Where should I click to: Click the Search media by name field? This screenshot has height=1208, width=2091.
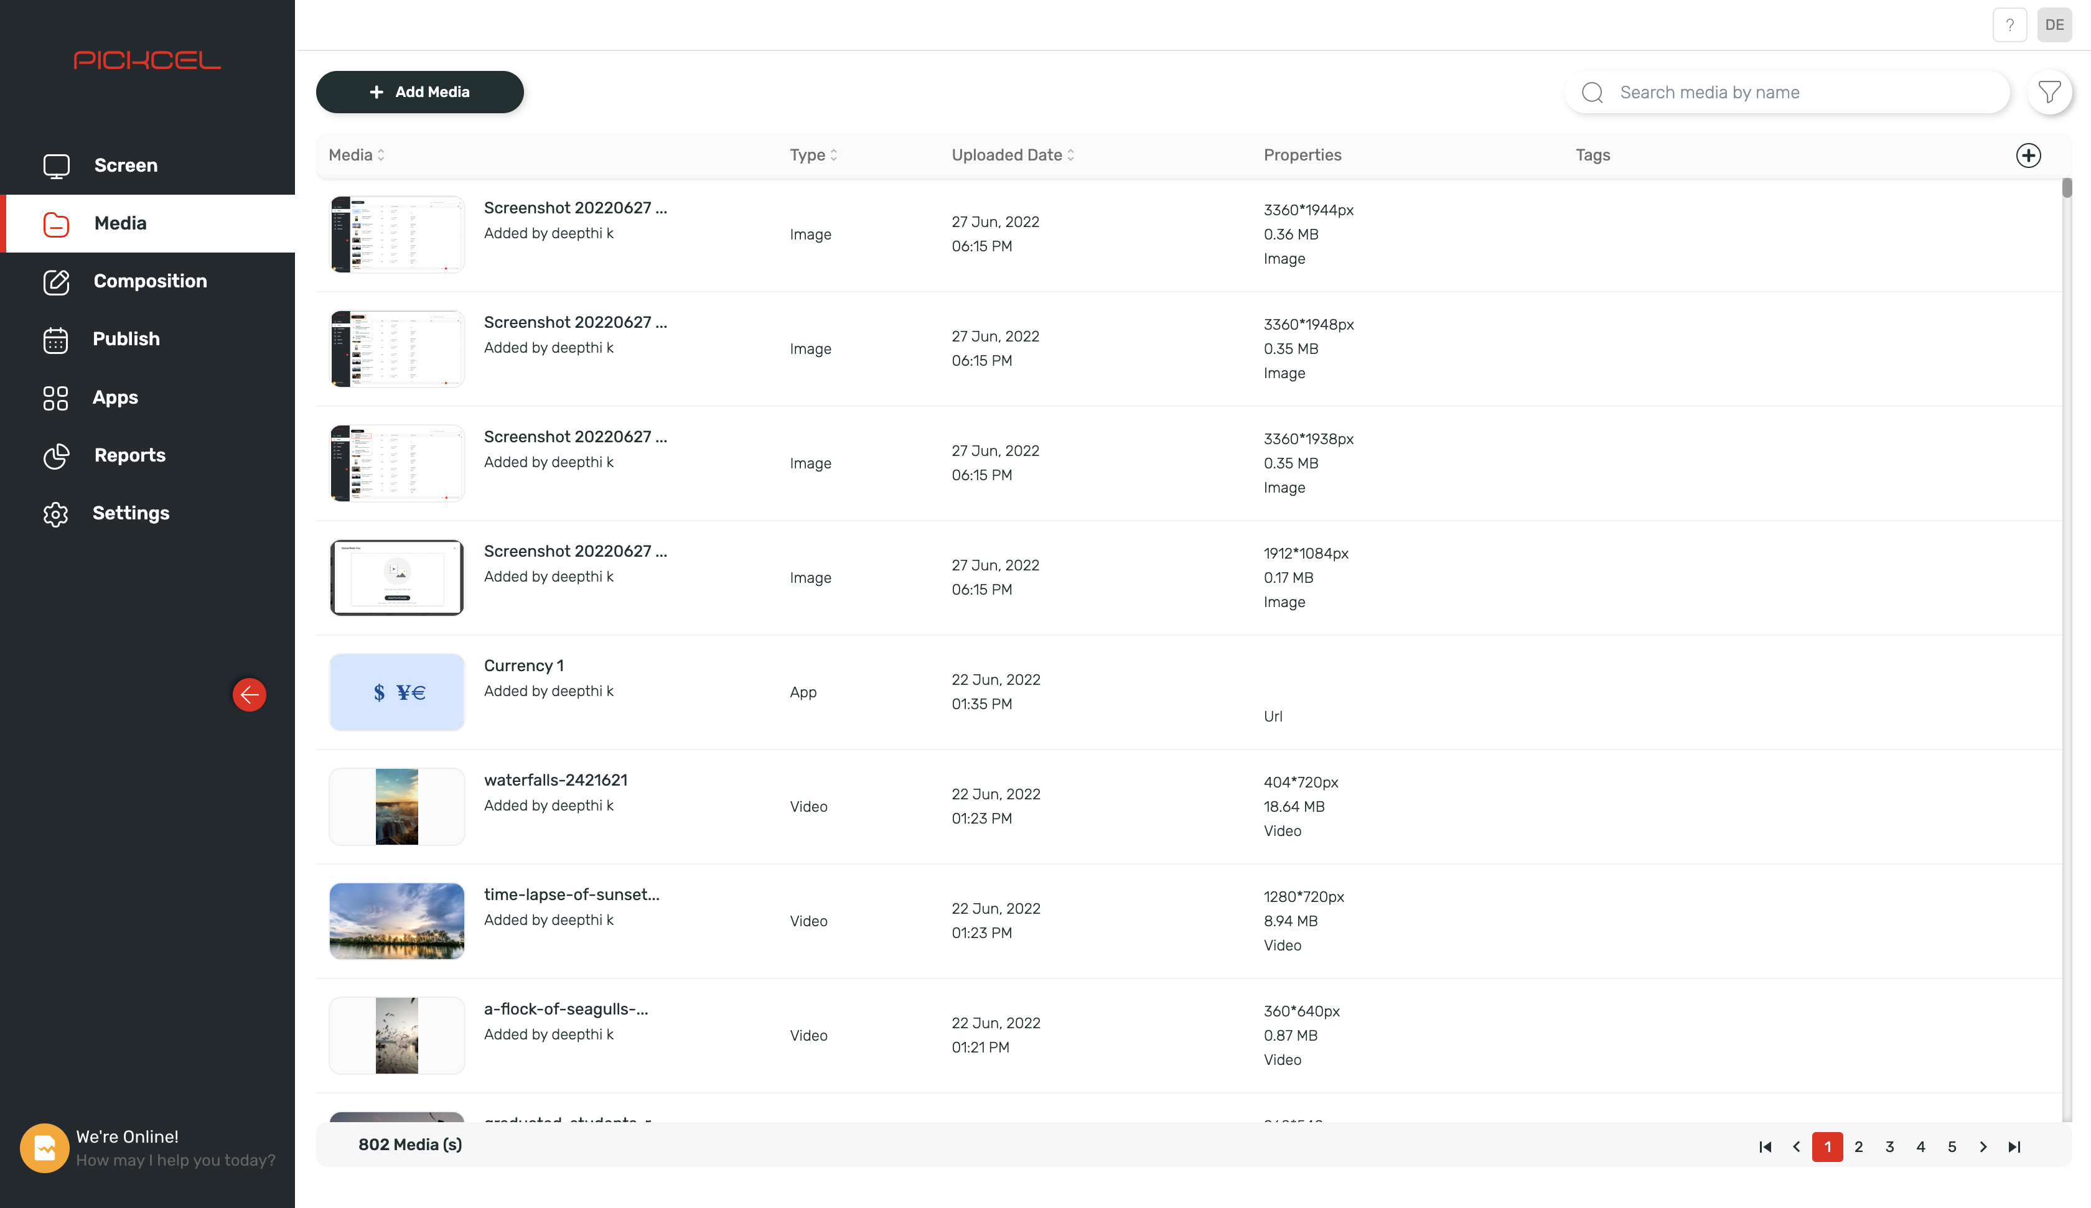[1787, 92]
